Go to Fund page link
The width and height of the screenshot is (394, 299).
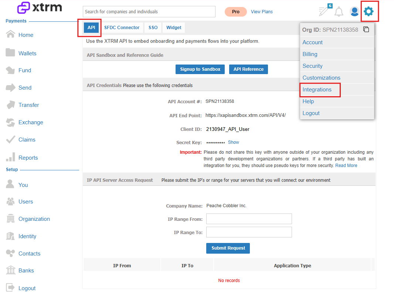25,70
